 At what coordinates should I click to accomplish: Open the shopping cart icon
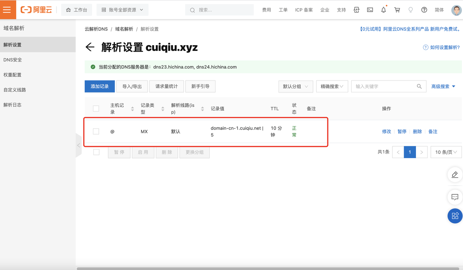[x=397, y=10]
